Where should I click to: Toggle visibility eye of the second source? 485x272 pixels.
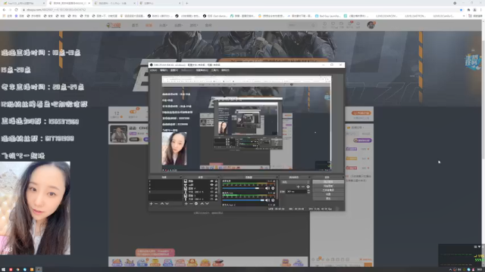(x=212, y=184)
